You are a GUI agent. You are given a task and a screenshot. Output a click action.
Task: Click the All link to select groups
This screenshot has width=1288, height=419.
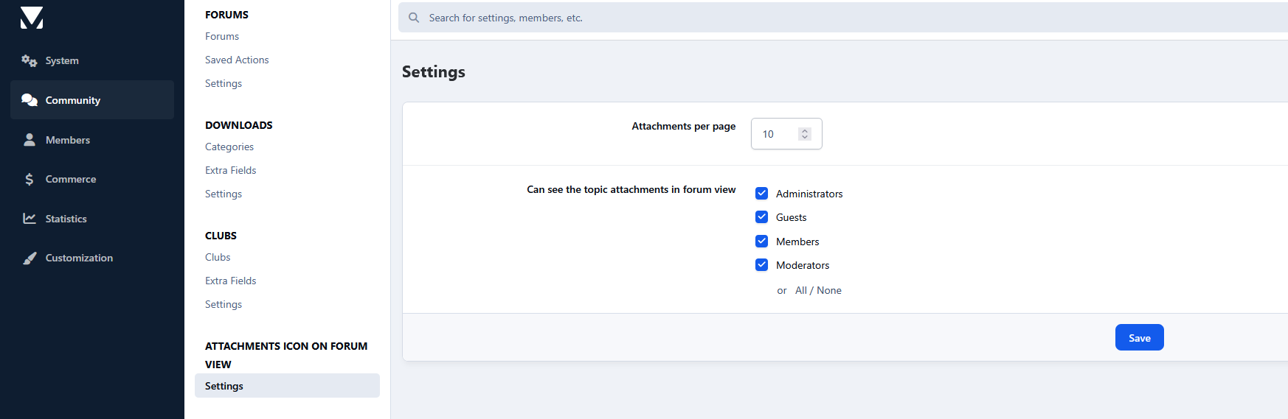click(801, 290)
